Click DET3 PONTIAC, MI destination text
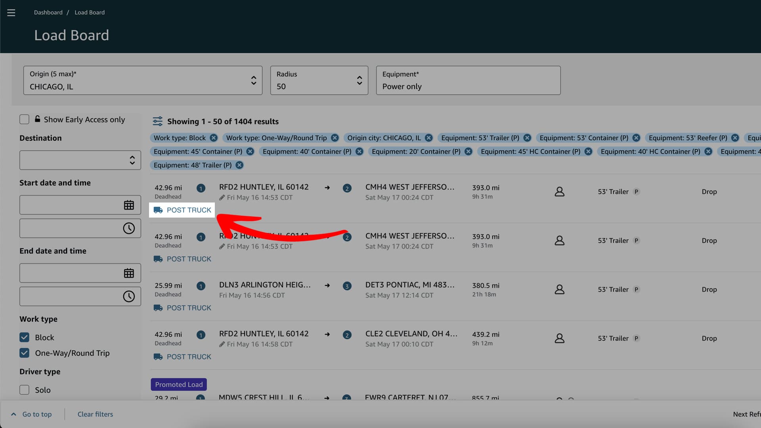 pos(410,285)
